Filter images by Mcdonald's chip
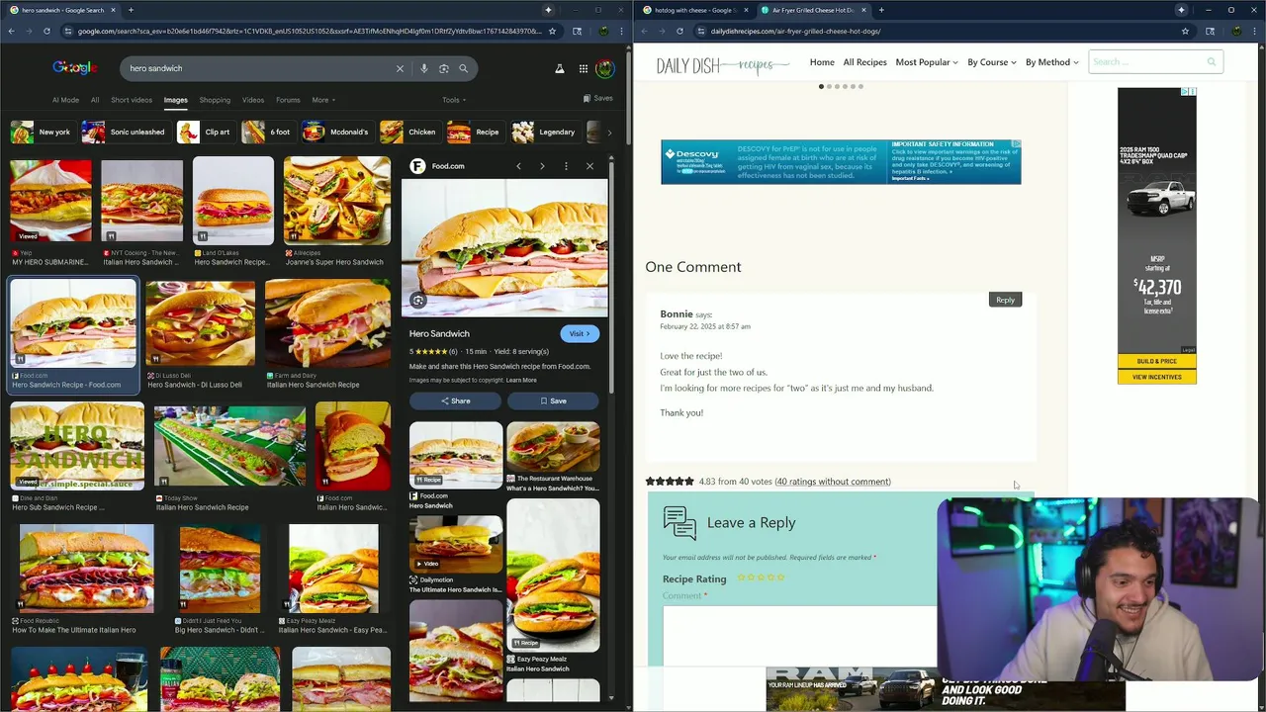1266x712 pixels. click(336, 132)
